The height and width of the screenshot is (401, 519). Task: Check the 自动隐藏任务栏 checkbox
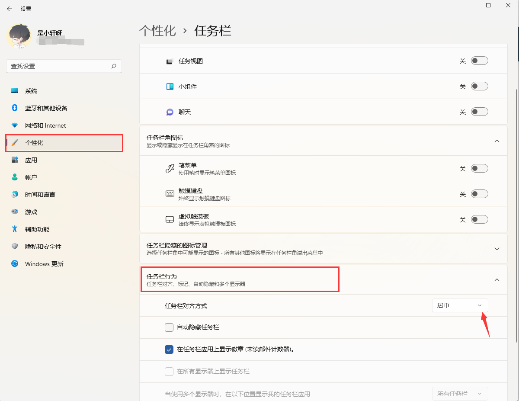(169, 327)
